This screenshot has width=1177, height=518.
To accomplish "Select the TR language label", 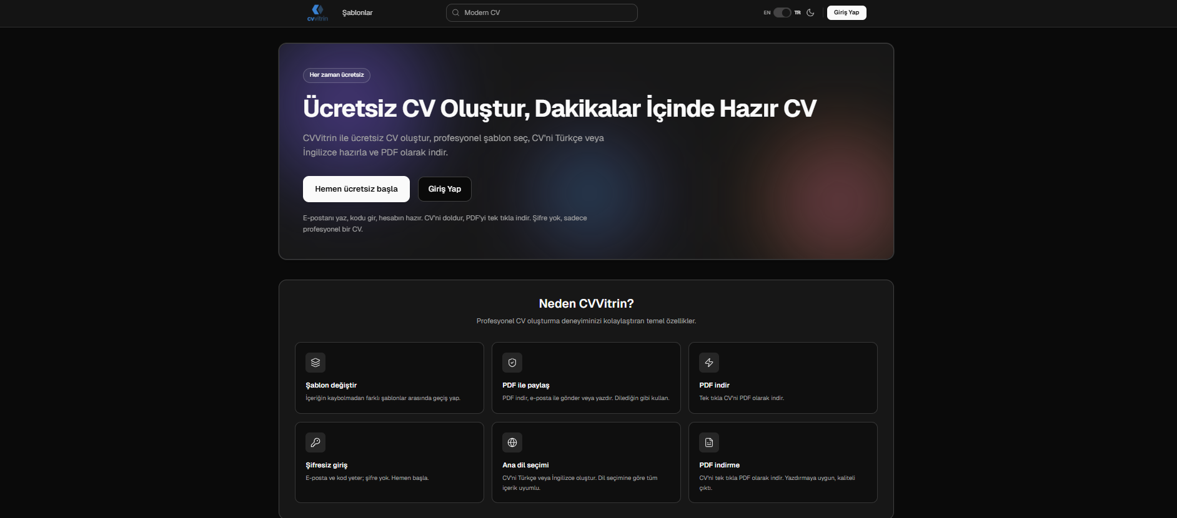I will click(x=798, y=12).
